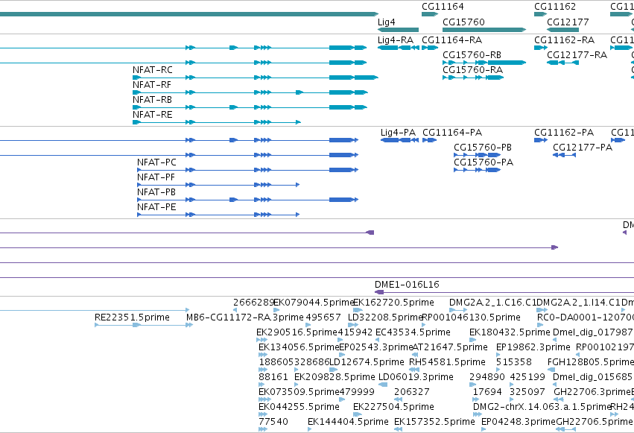Select the 294890 EST label
Image resolution: width=634 pixels, height=433 pixels.
(487, 377)
